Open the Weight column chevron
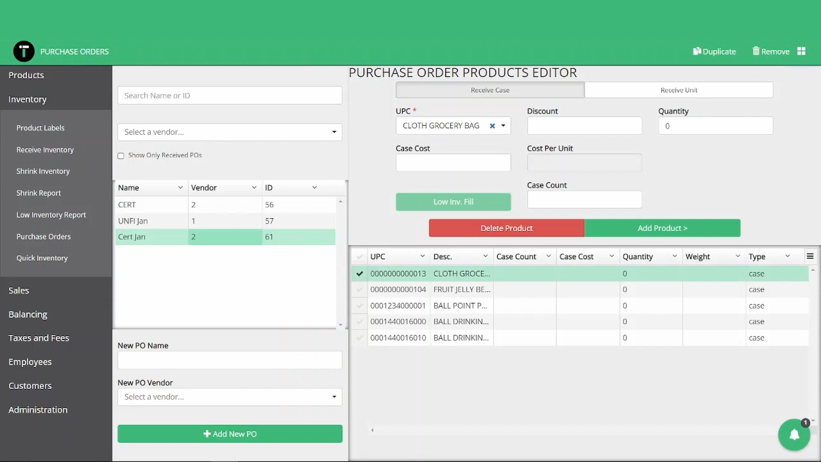The image size is (821, 462). (x=738, y=256)
